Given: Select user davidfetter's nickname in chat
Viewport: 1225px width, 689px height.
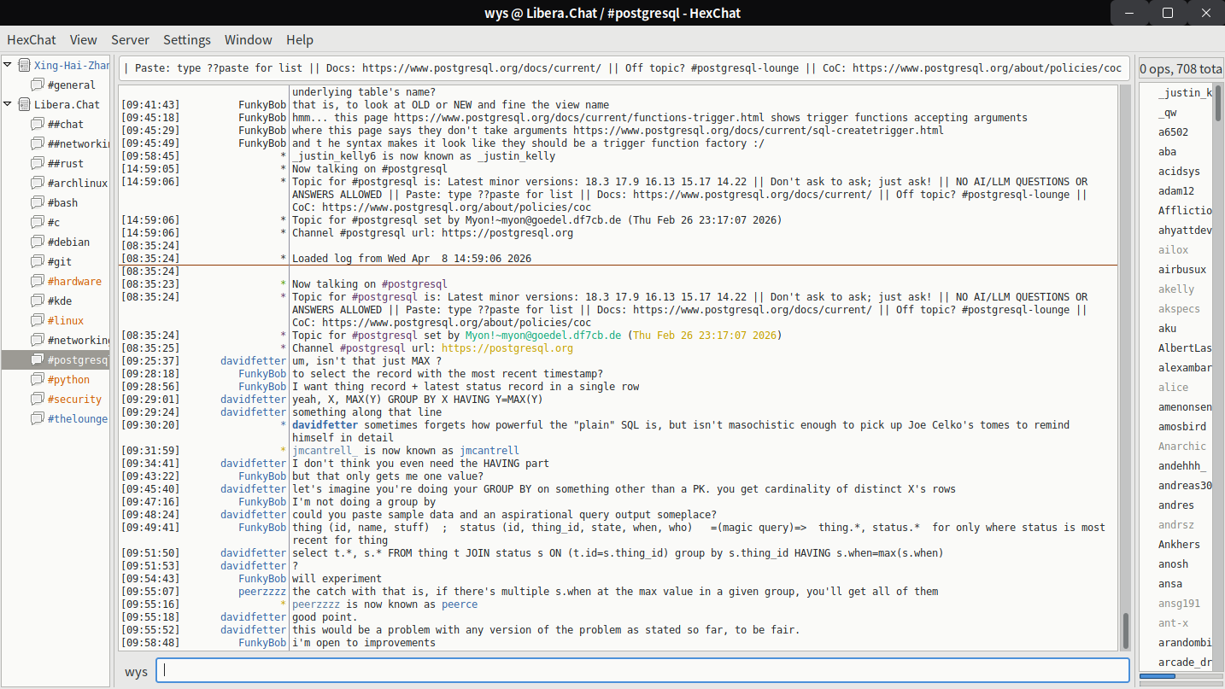Looking at the screenshot, I should (253, 361).
